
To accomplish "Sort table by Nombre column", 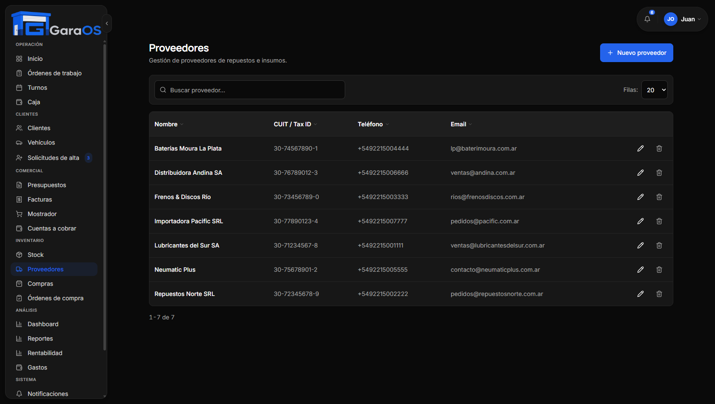I will [169, 124].
